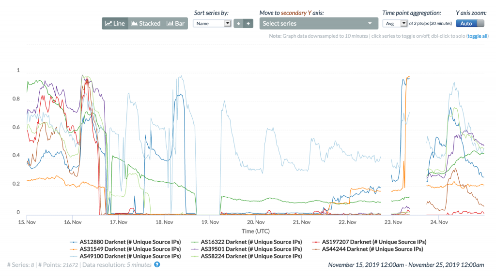The height and width of the screenshot is (276, 496).
Task: Sort series descending with down arrow
Action: coord(238,23)
